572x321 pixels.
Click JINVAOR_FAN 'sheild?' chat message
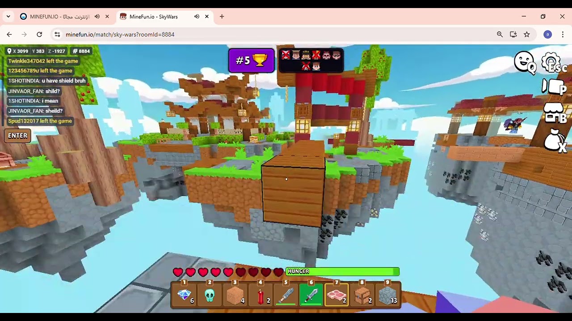tap(35, 111)
